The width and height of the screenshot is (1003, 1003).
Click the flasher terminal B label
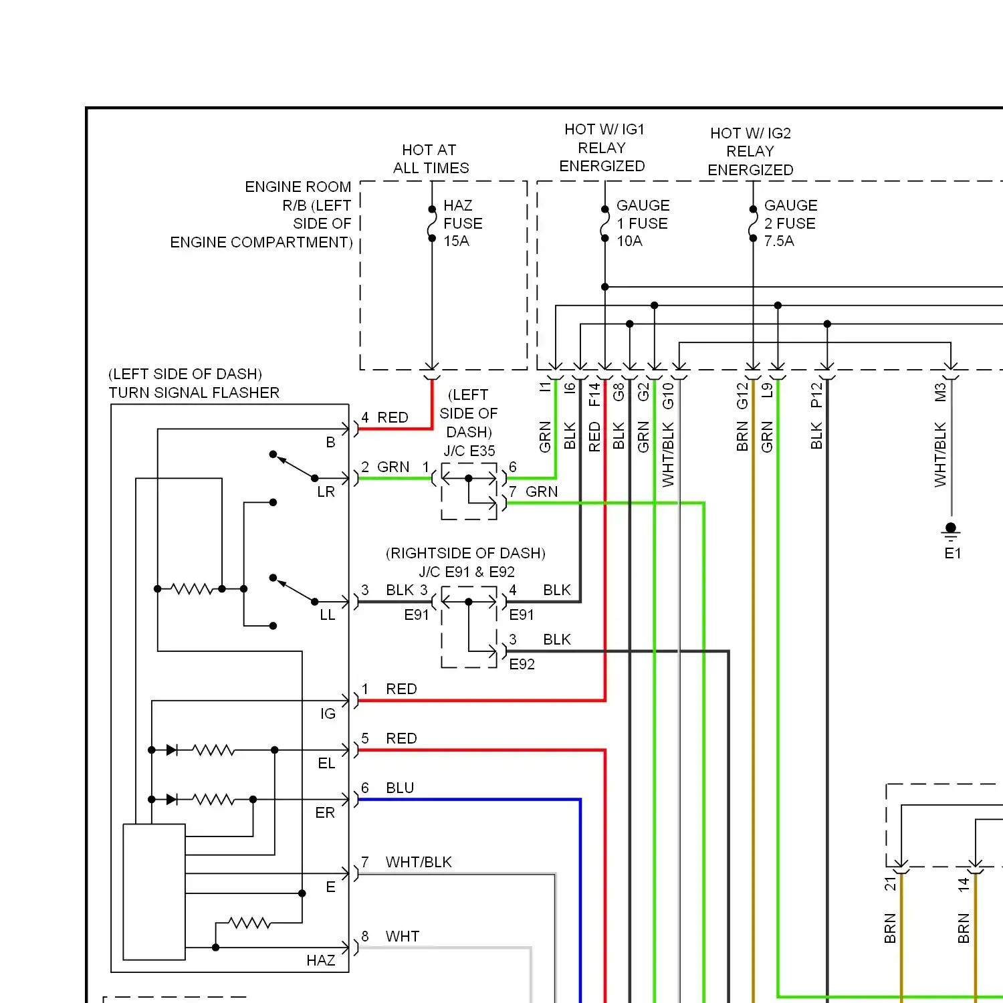(x=330, y=443)
